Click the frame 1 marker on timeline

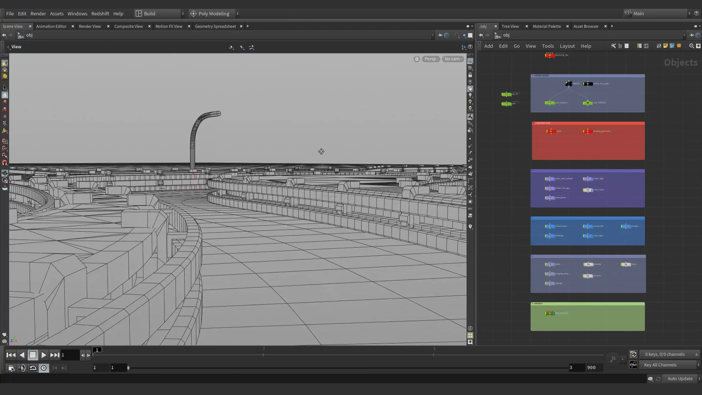click(x=97, y=350)
